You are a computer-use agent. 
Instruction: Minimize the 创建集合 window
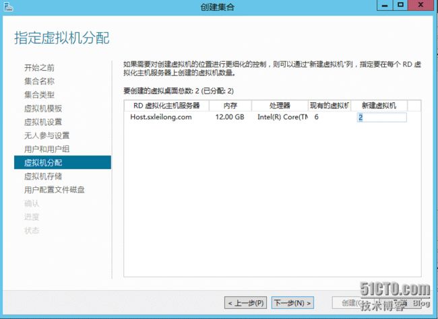385,5
